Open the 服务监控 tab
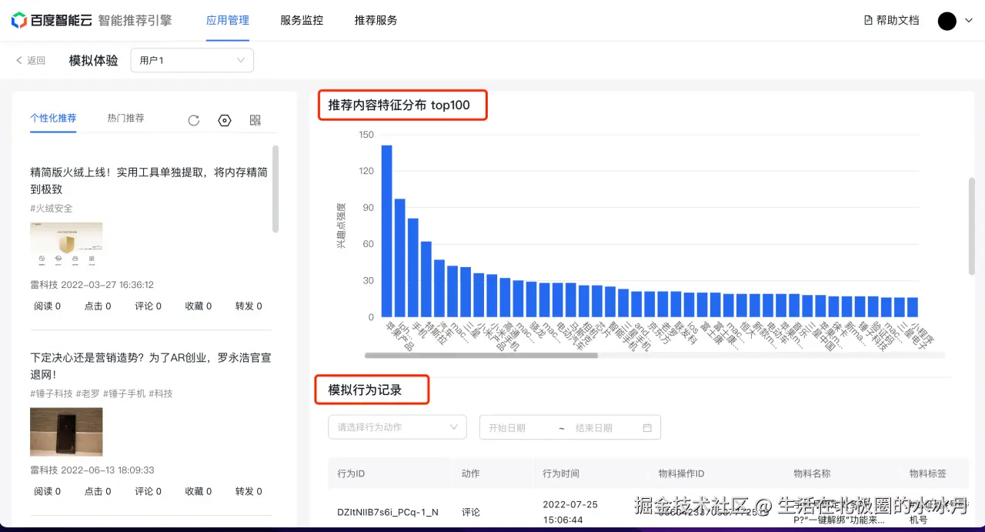Screen dimensions: 985x532 (302, 21)
